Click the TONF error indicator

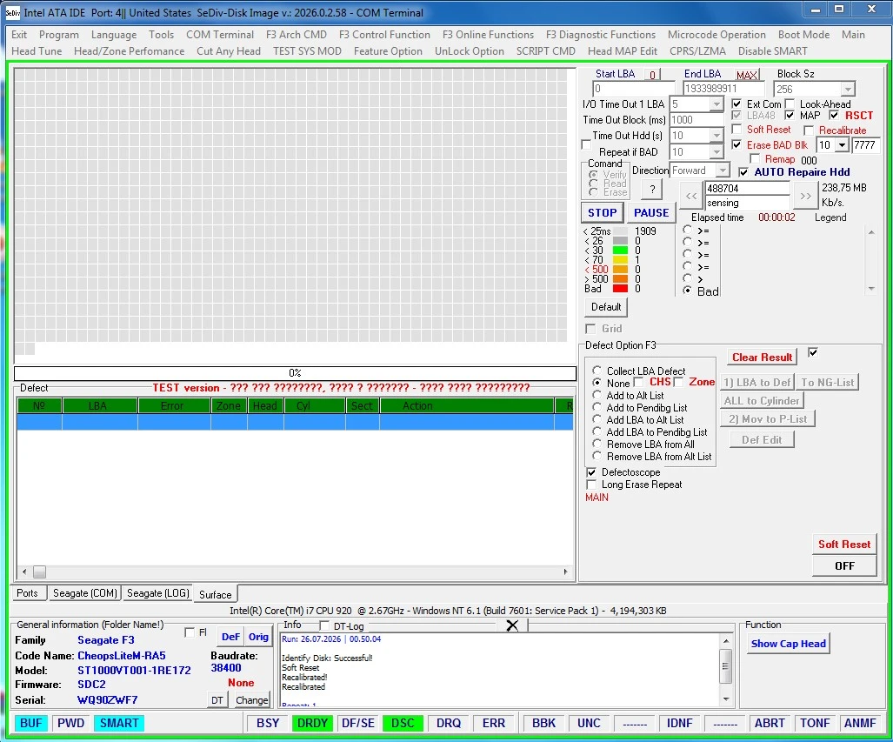pos(815,723)
